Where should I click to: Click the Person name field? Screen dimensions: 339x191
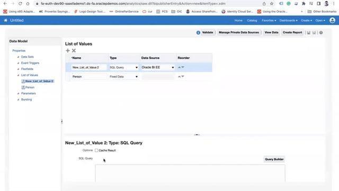(89, 76)
